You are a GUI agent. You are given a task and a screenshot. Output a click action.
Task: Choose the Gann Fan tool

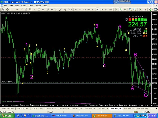click(61, 9)
